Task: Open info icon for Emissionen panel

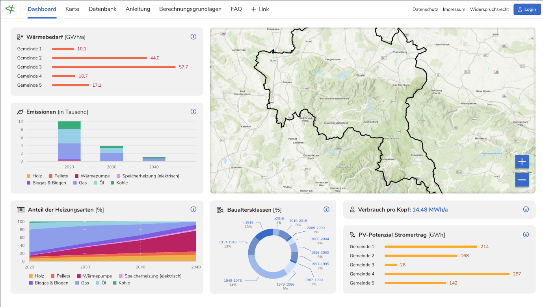Action: 193,112
